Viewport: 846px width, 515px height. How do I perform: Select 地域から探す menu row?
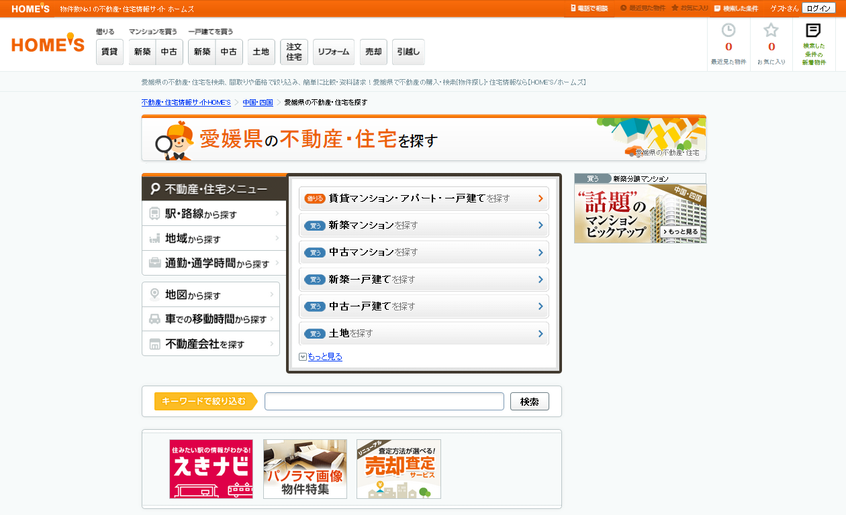(x=214, y=238)
